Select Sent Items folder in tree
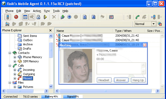 [x=30, y=36]
